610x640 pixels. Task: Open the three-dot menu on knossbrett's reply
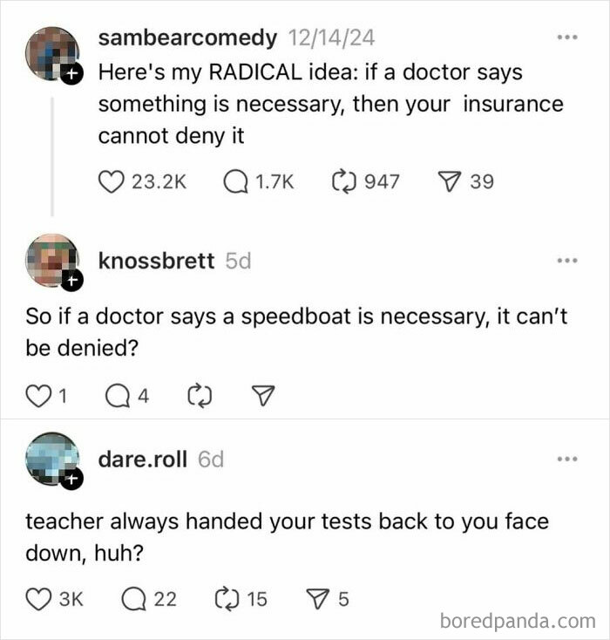click(568, 261)
